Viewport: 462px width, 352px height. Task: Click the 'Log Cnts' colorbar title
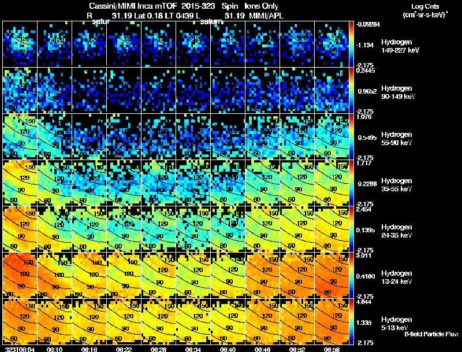(x=425, y=6)
